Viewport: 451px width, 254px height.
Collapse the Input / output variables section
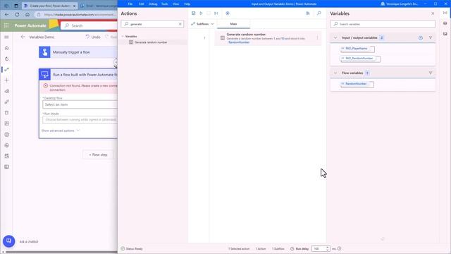point(335,37)
